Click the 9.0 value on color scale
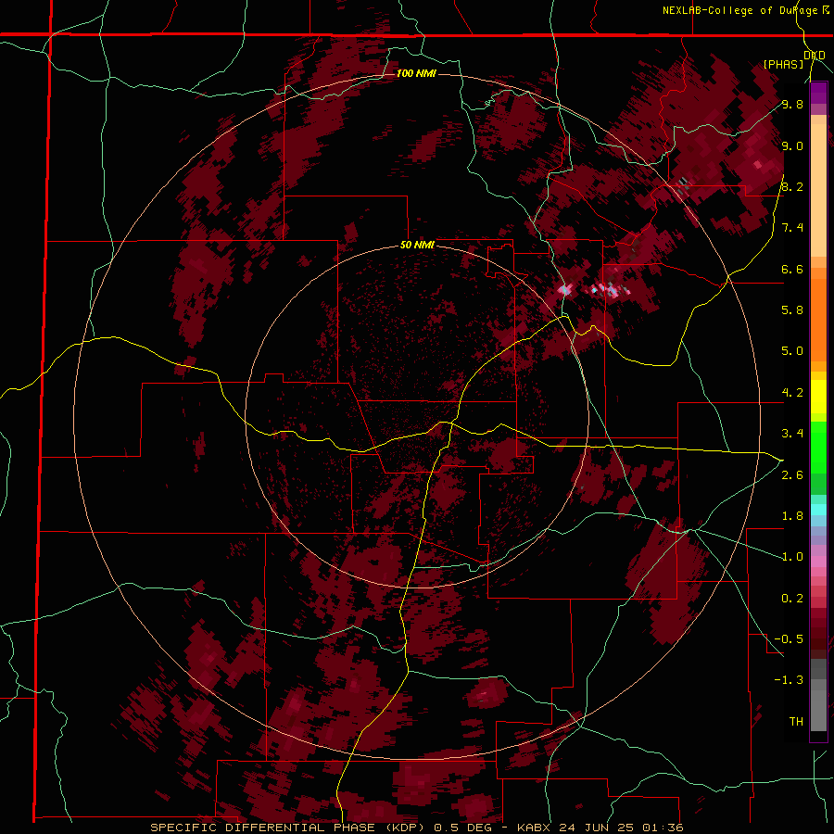 click(792, 145)
